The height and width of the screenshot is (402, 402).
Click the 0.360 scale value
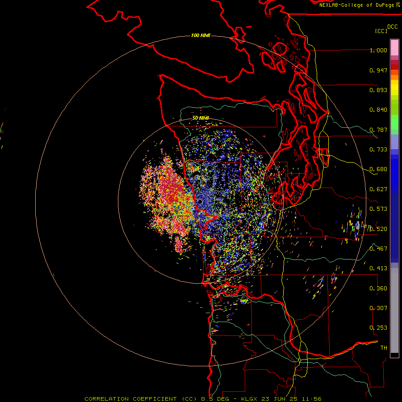coord(378,289)
